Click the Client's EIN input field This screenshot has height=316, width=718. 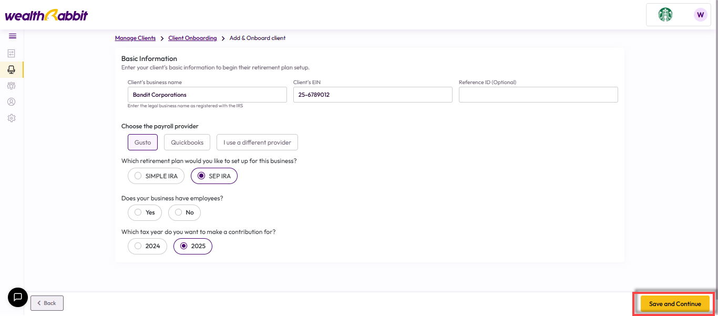[373, 95]
